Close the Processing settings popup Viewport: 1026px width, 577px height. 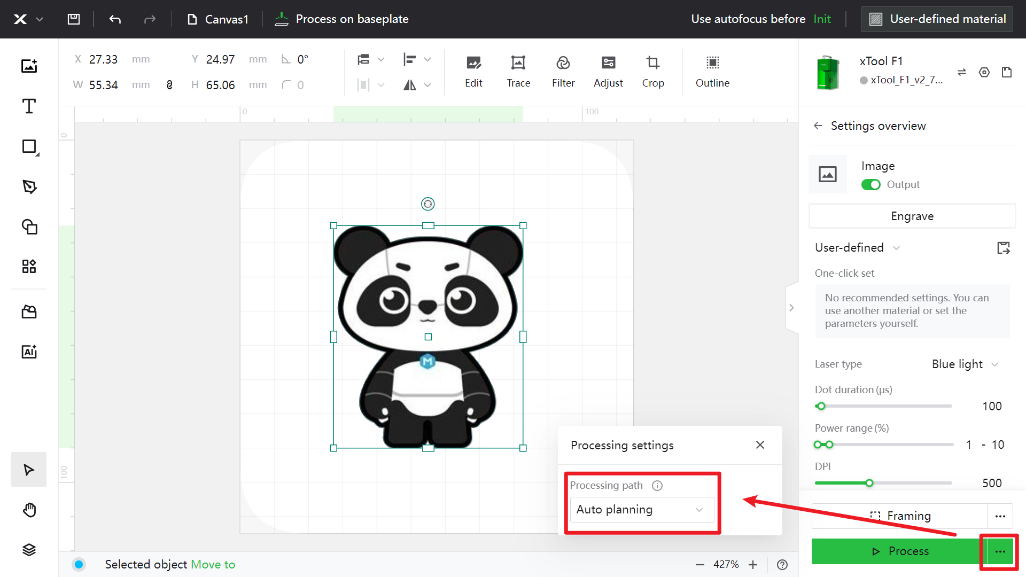pyautogui.click(x=760, y=445)
